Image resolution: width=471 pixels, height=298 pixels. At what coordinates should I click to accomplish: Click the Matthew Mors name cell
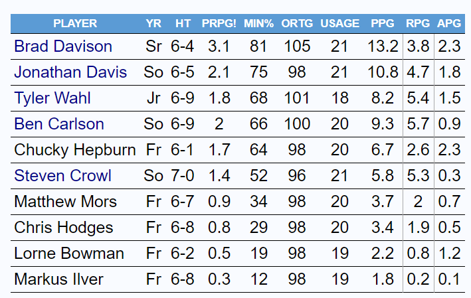click(65, 202)
